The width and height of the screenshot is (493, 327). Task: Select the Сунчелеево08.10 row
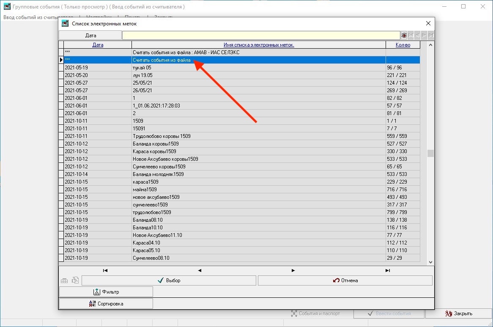(242, 258)
